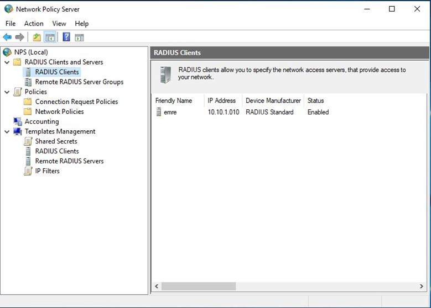Click the highlighted RADIUS Clients server icon
This screenshot has width=431, height=308.
click(x=28, y=72)
